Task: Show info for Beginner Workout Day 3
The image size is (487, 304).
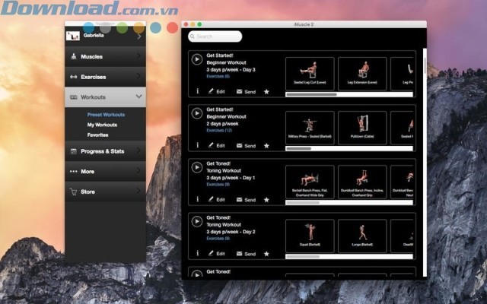Action: click(198, 91)
